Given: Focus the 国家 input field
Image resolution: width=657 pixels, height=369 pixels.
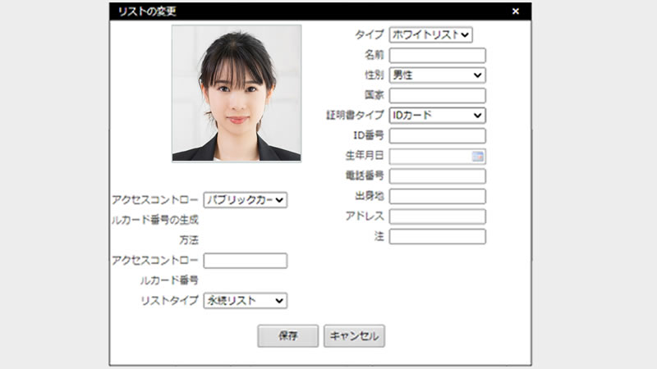Looking at the screenshot, I should tap(438, 95).
